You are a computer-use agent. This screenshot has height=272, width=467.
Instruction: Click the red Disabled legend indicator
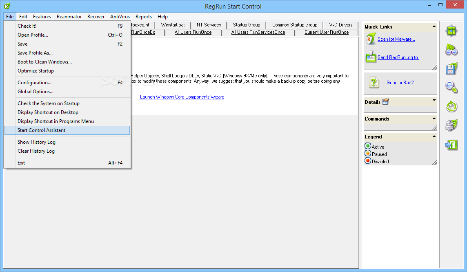pos(367,161)
